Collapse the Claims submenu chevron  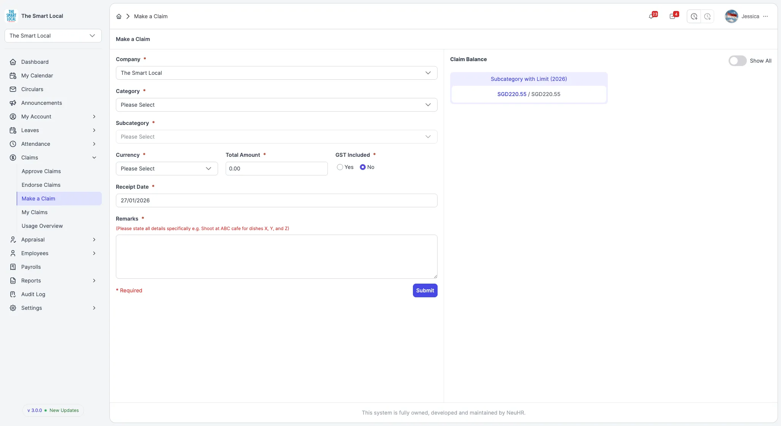[94, 158]
